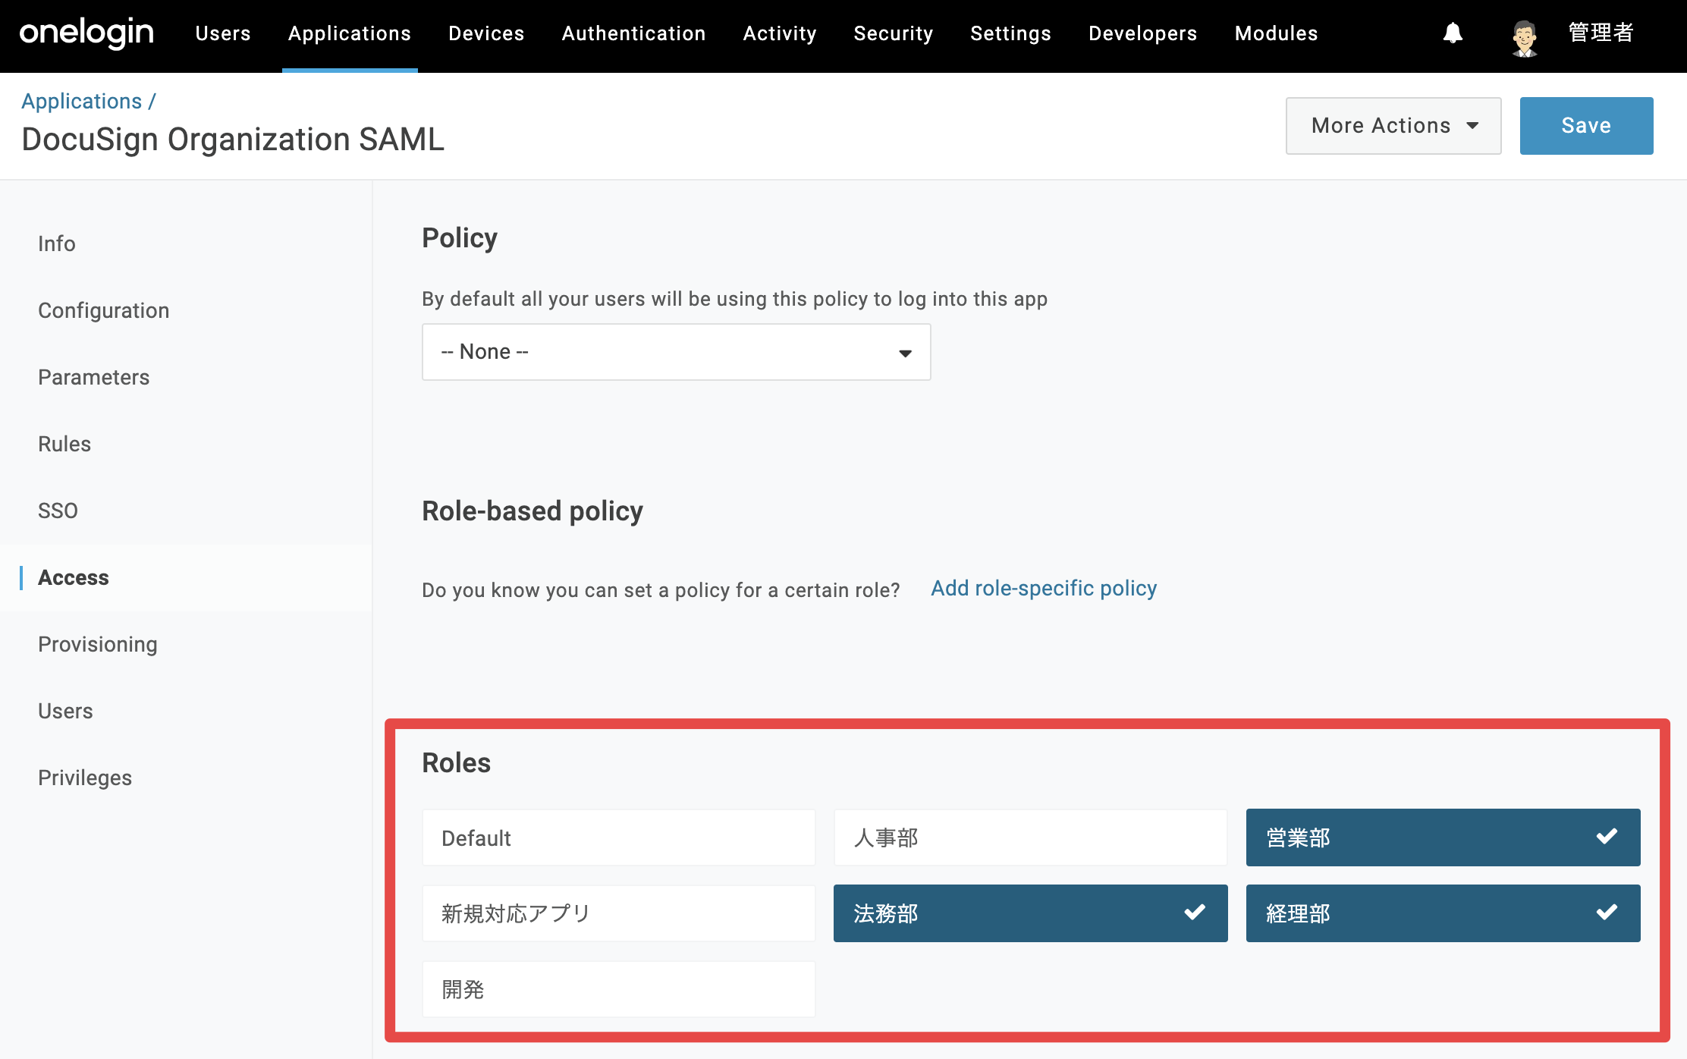
Task: Select the Access sidebar tab
Action: 74,577
